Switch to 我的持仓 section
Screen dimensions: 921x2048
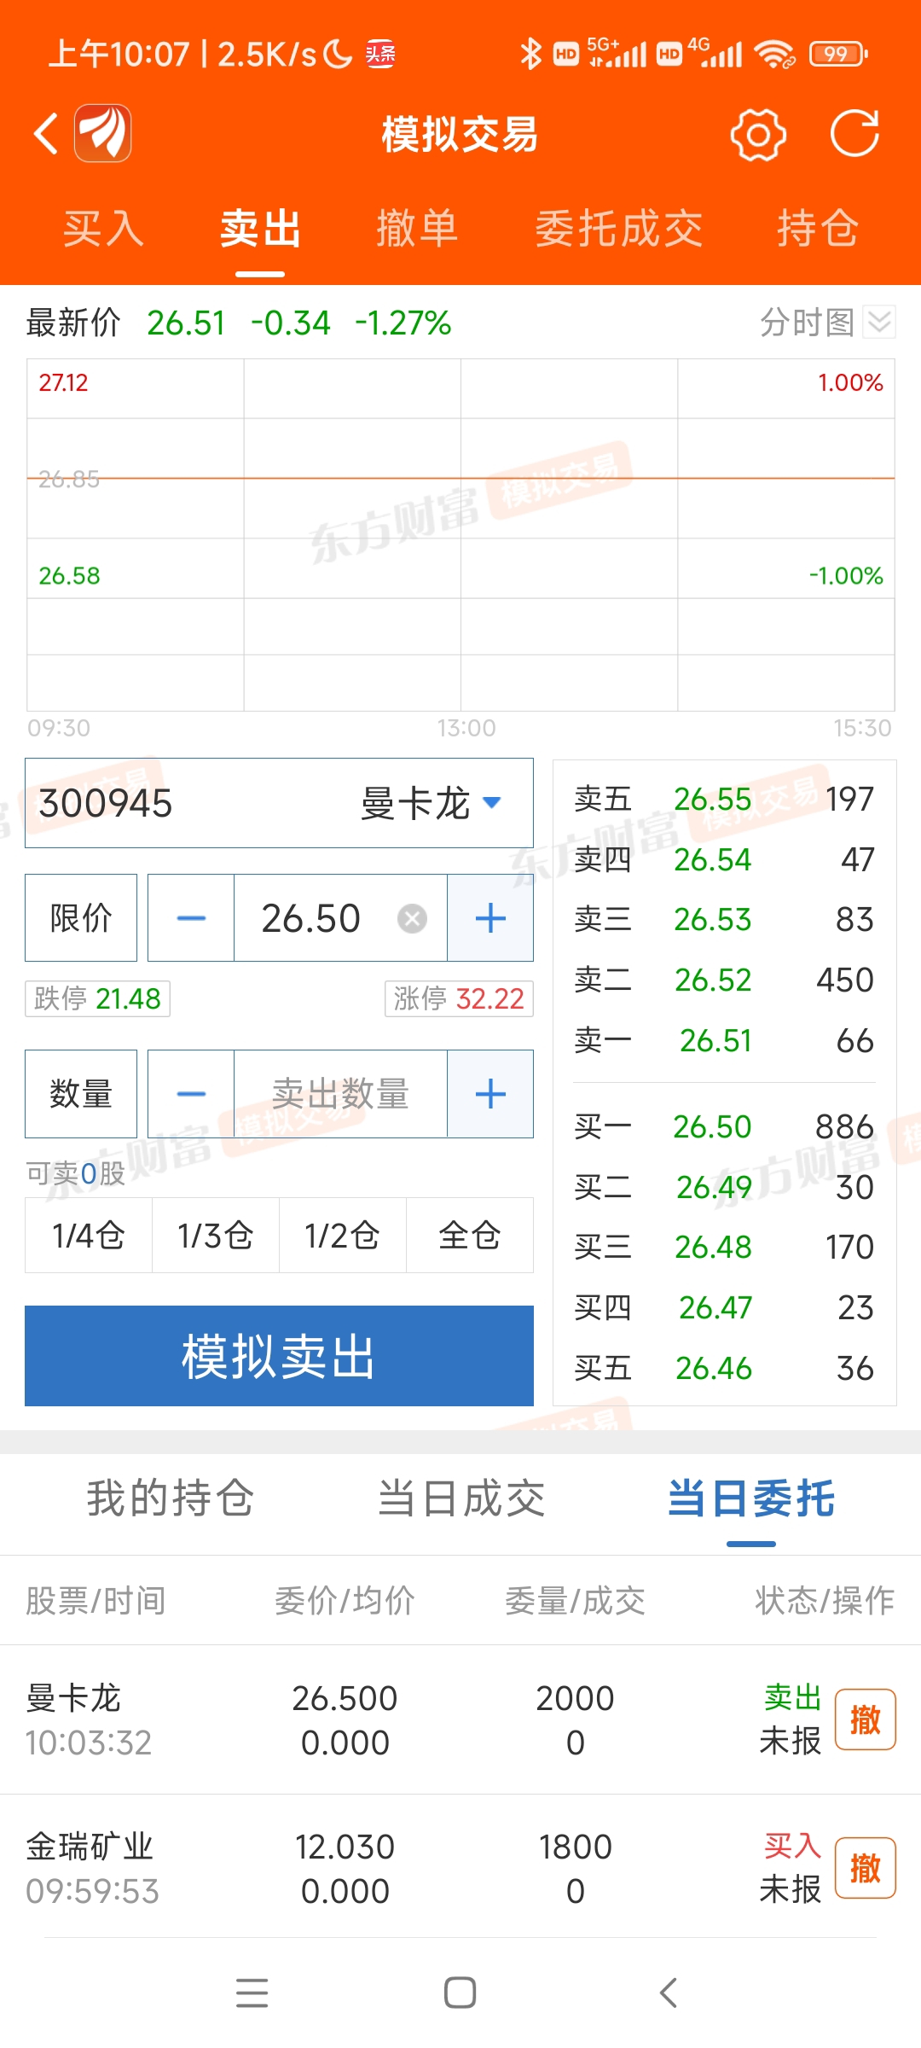click(x=171, y=1498)
